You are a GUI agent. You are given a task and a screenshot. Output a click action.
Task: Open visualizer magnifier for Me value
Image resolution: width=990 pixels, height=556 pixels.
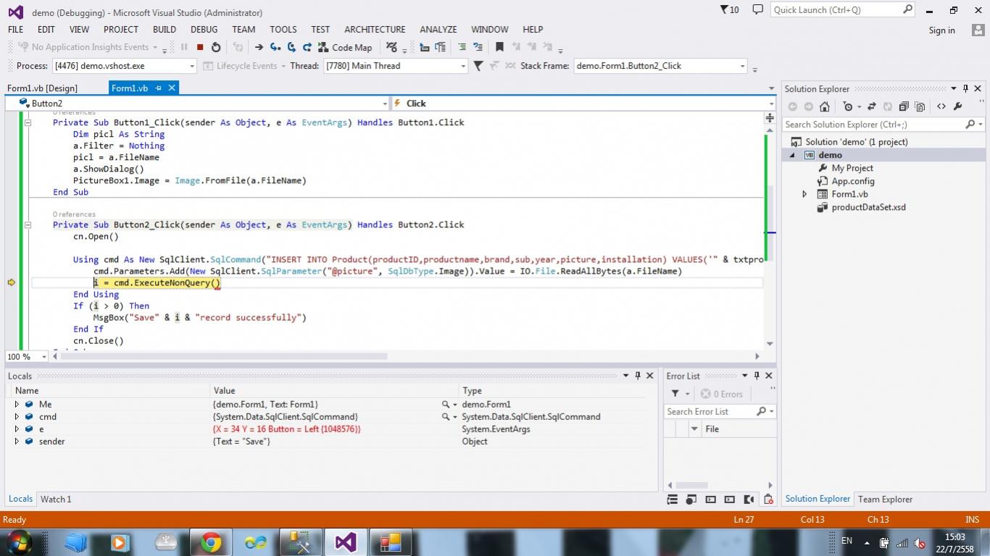point(445,405)
